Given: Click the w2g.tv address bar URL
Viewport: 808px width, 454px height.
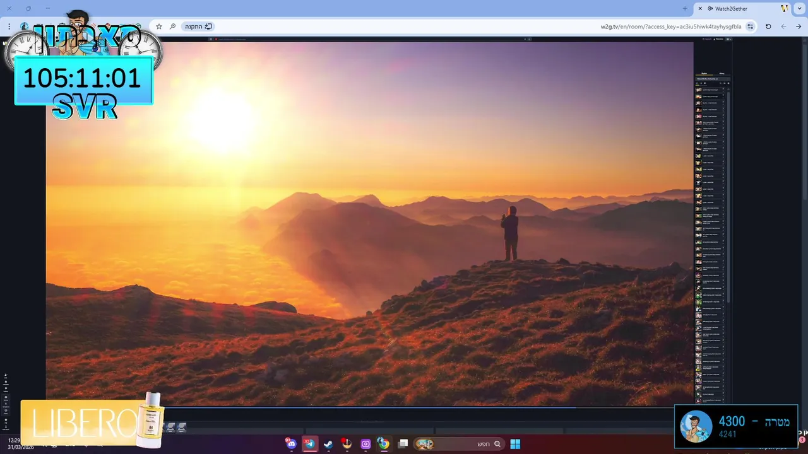Looking at the screenshot, I should click(x=670, y=26).
